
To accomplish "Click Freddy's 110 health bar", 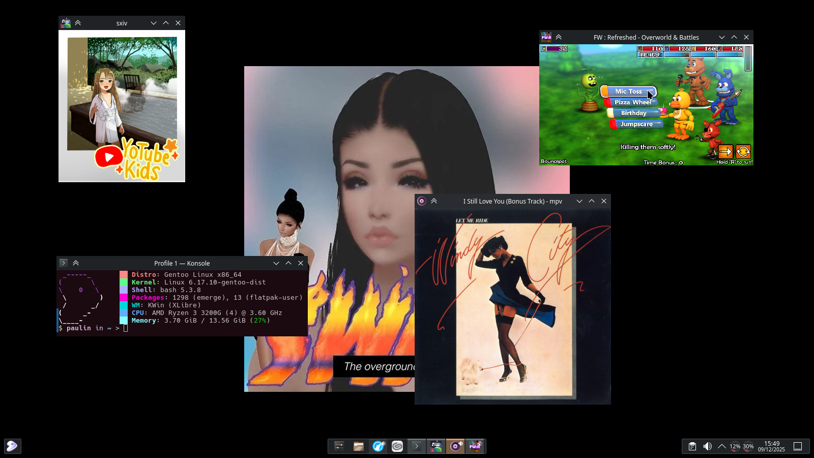I will 650,49.
